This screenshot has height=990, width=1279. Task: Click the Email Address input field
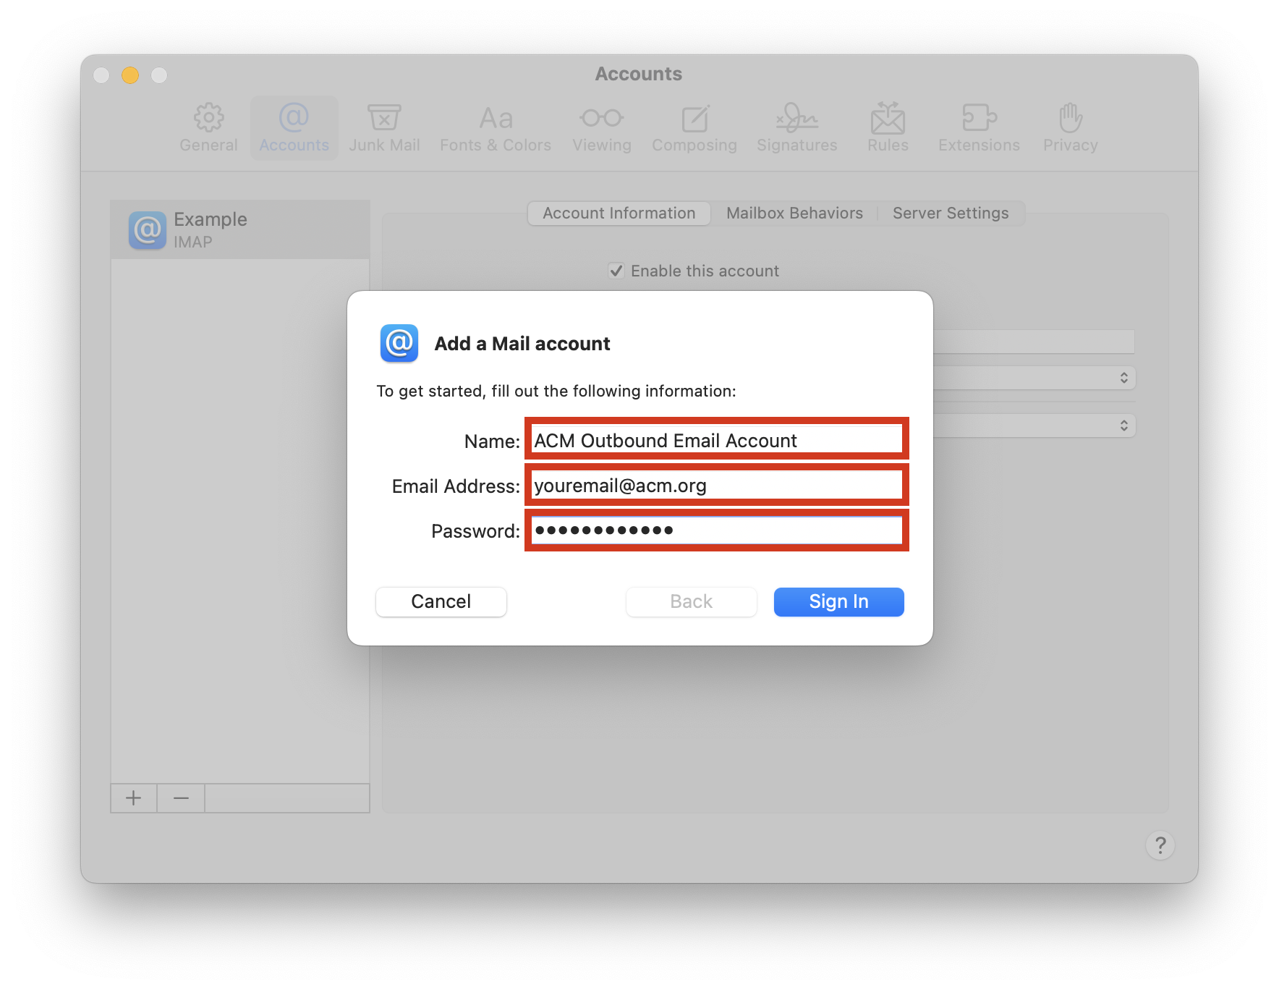pos(717,485)
